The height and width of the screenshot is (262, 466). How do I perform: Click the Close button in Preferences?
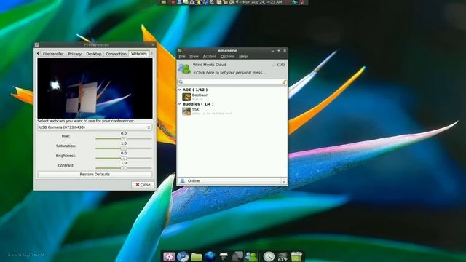[143, 184]
